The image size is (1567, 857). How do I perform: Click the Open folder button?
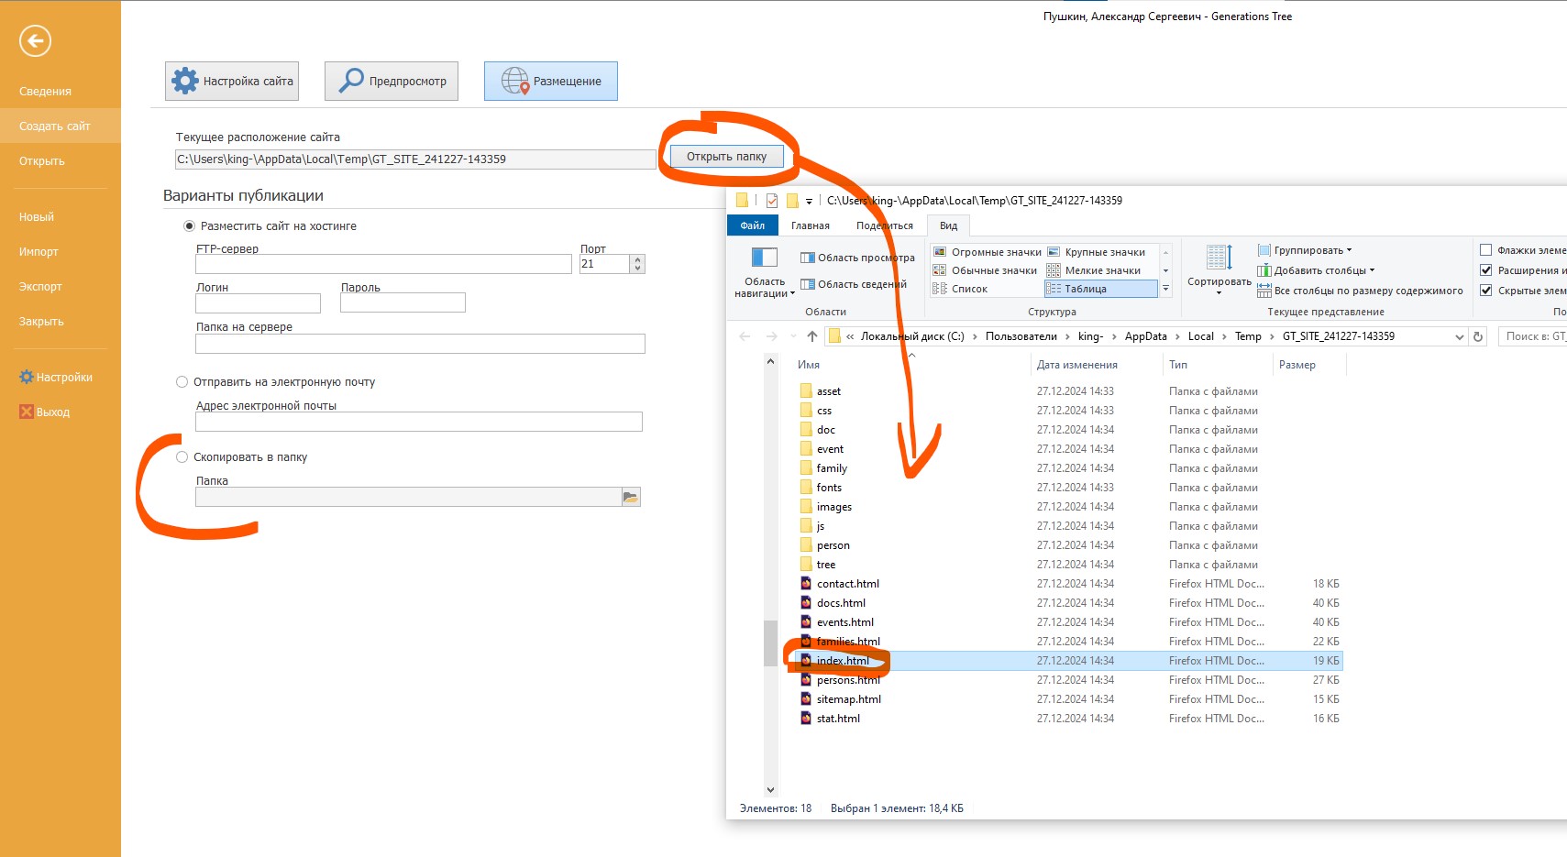[x=726, y=157]
